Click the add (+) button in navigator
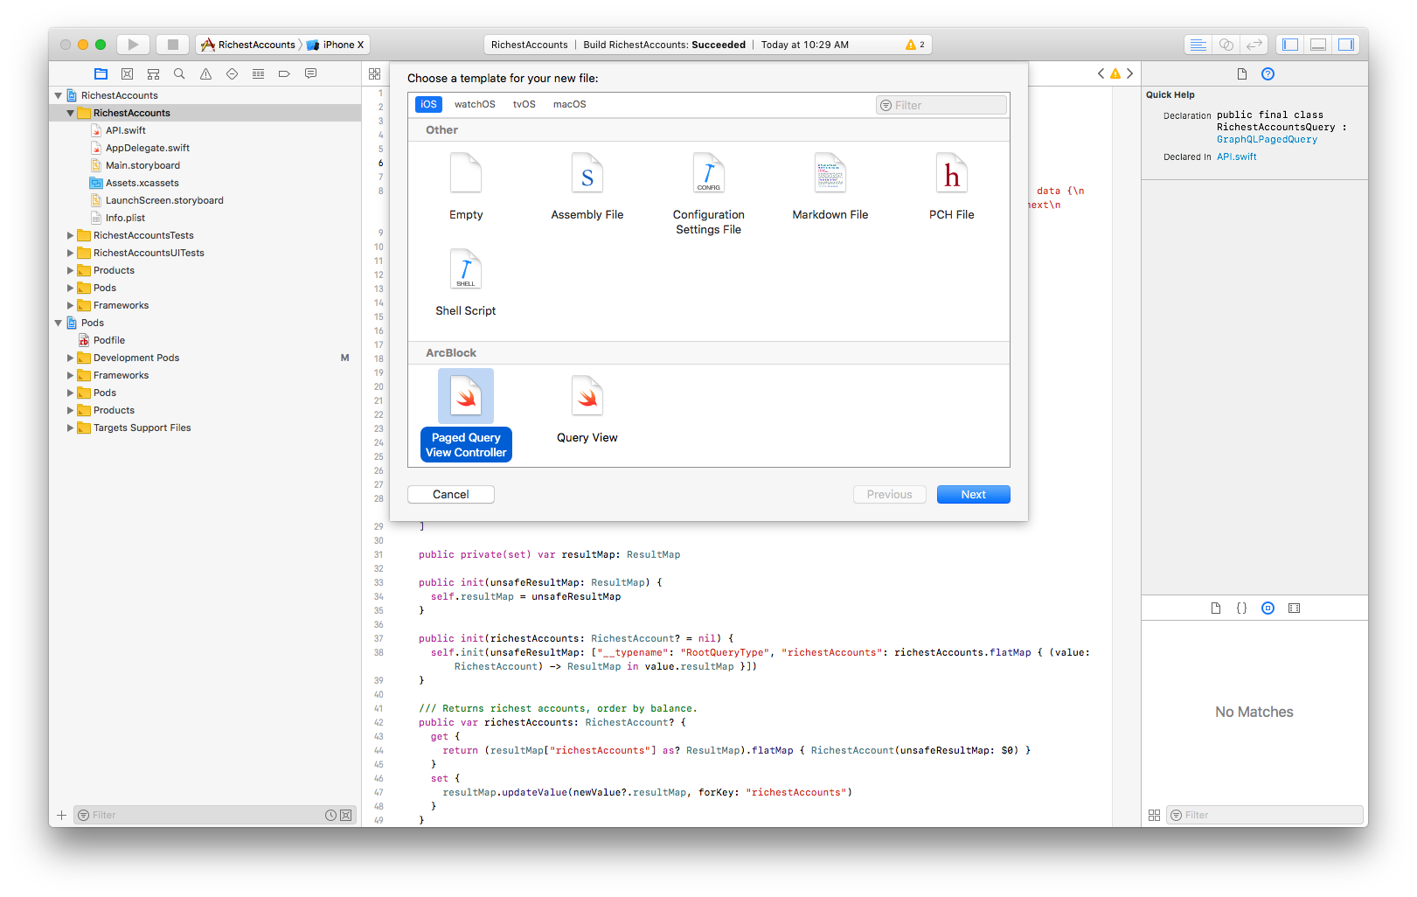 click(62, 816)
